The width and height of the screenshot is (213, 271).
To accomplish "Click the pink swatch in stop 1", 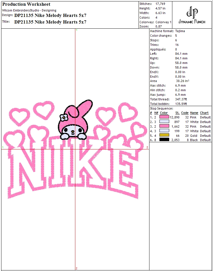I will pos(164,117).
